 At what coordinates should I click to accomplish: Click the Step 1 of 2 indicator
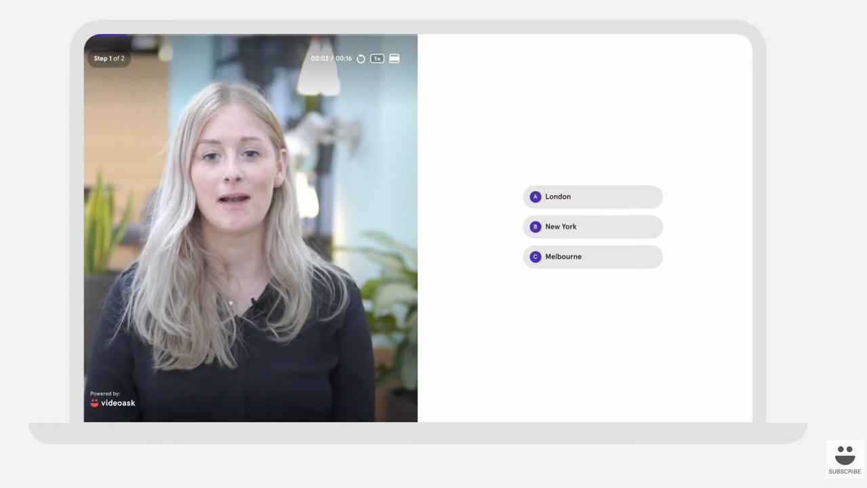pos(109,58)
